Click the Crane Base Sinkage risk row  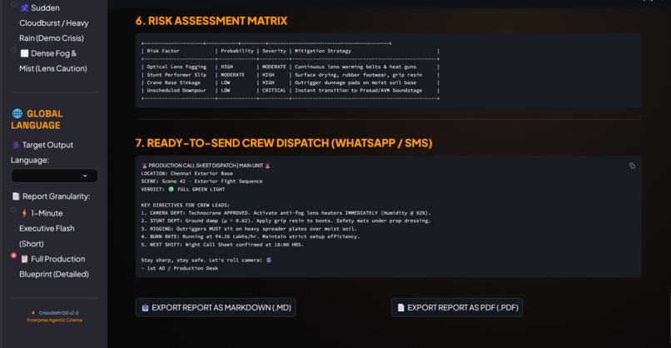[291, 82]
